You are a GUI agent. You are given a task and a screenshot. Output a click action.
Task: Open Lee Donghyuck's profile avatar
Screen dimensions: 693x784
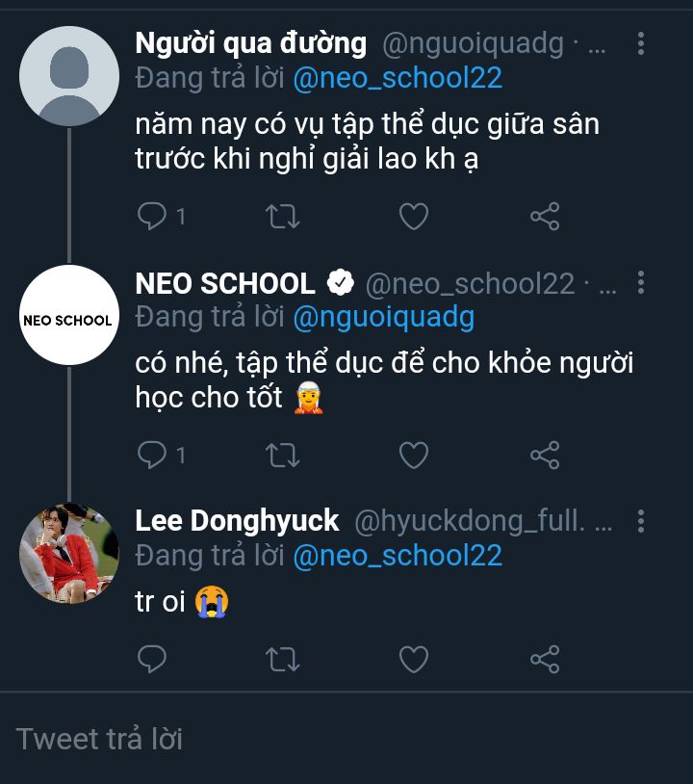click(68, 553)
